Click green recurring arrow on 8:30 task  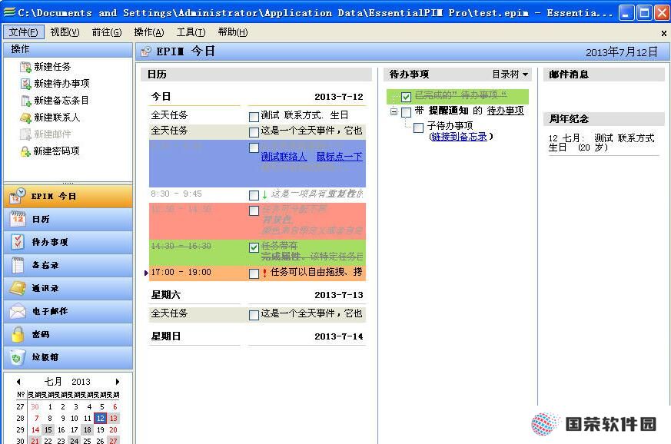click(265, 195)
